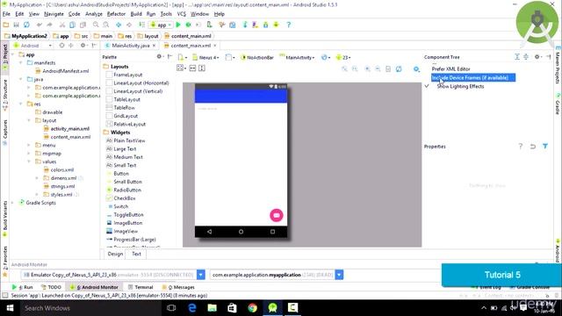The height and width of the screenshot is (316, 562).
Task: Select the NoActionBar theme button
Action: click(x=257, y=57)
